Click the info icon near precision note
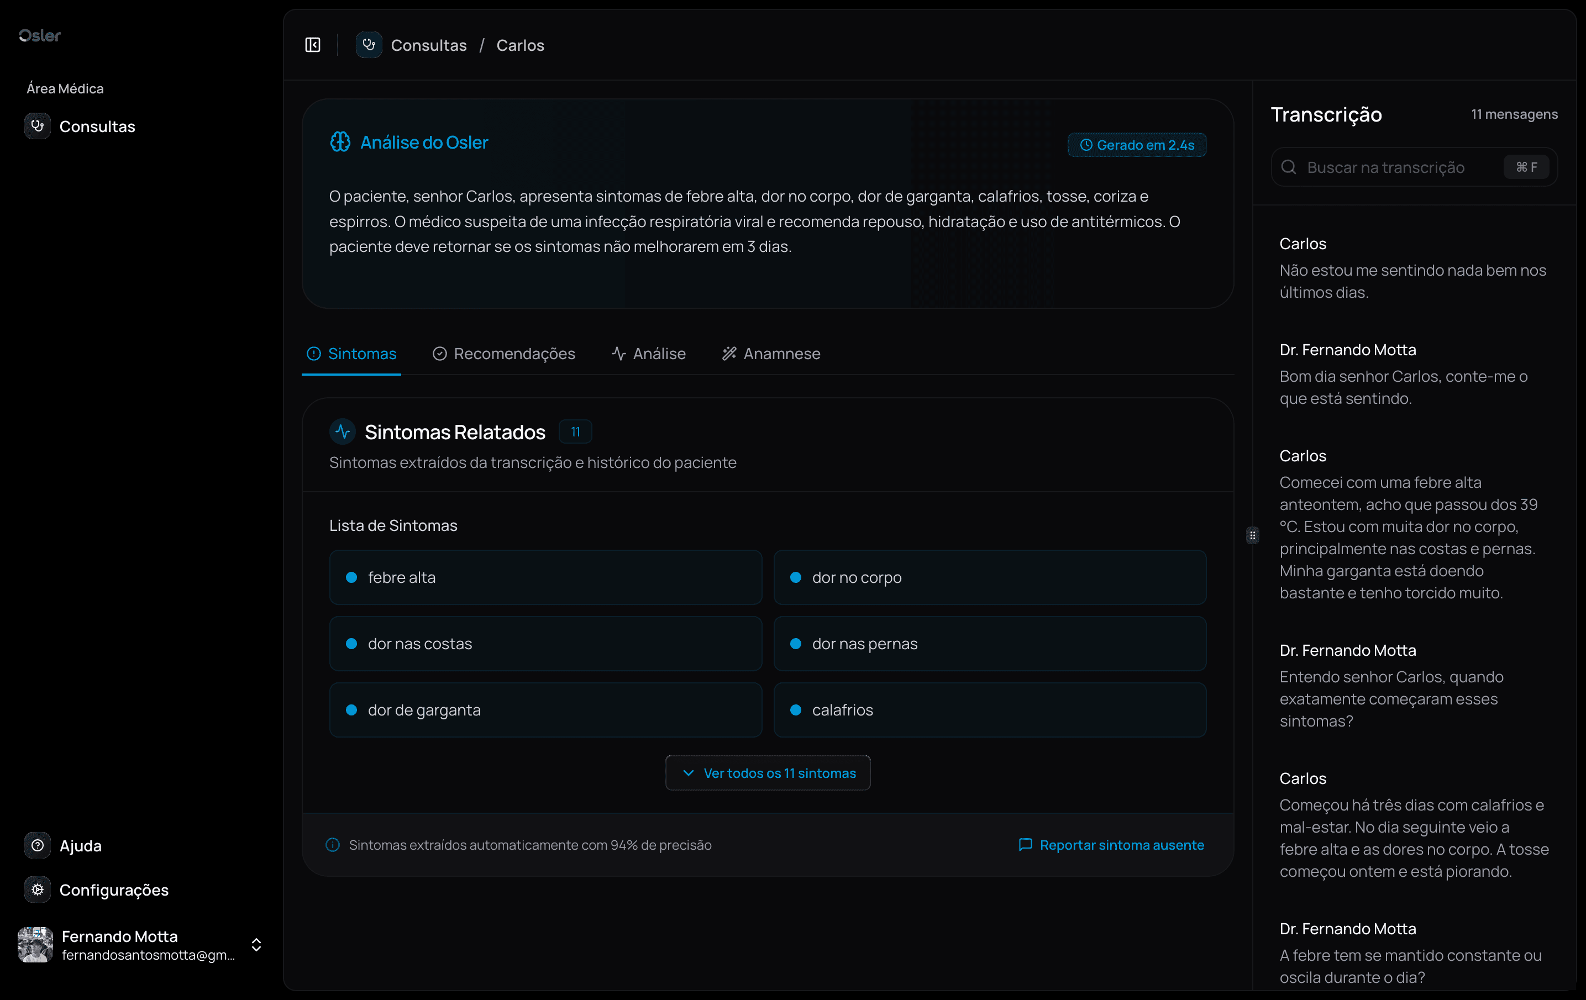The width and height of the screenshot is (1586, 1000). 333,845
